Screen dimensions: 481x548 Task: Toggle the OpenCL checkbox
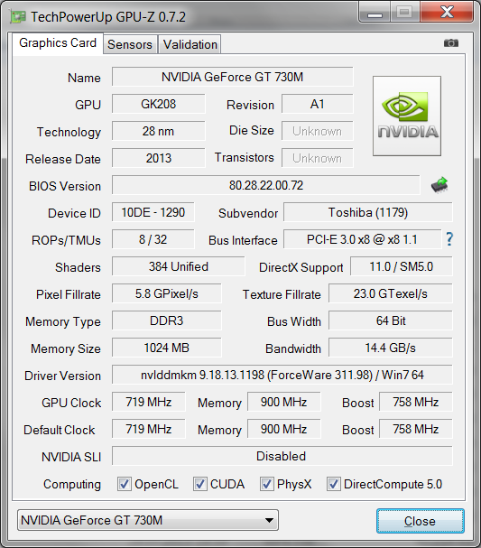pos(125,484)
